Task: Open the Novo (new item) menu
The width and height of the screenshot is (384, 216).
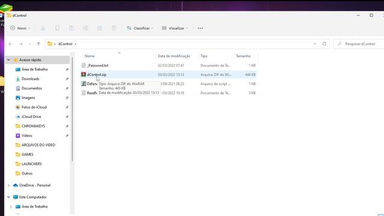Action: point(20,28)
